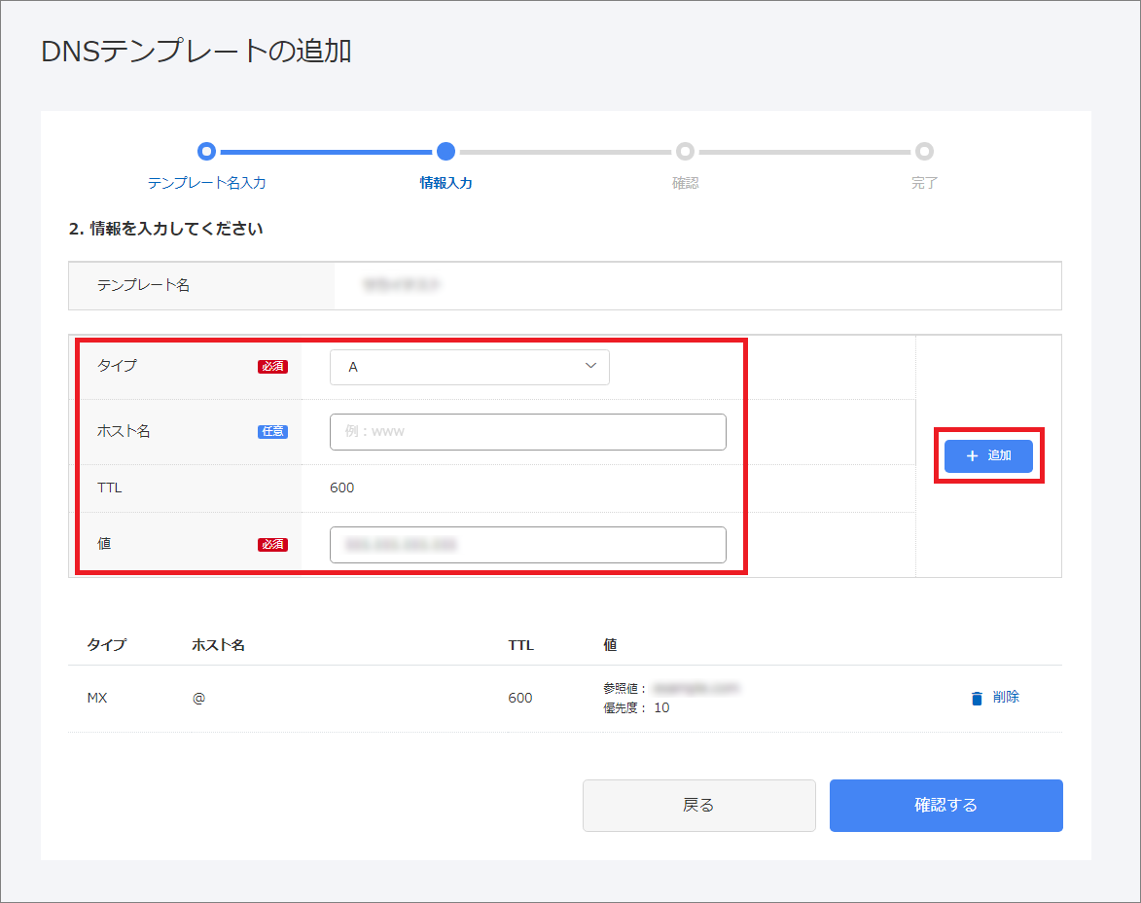Click the 確認 step label

pos(685,183)
